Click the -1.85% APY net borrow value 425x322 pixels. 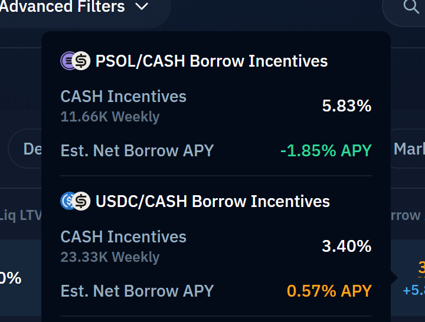[326, 150]
